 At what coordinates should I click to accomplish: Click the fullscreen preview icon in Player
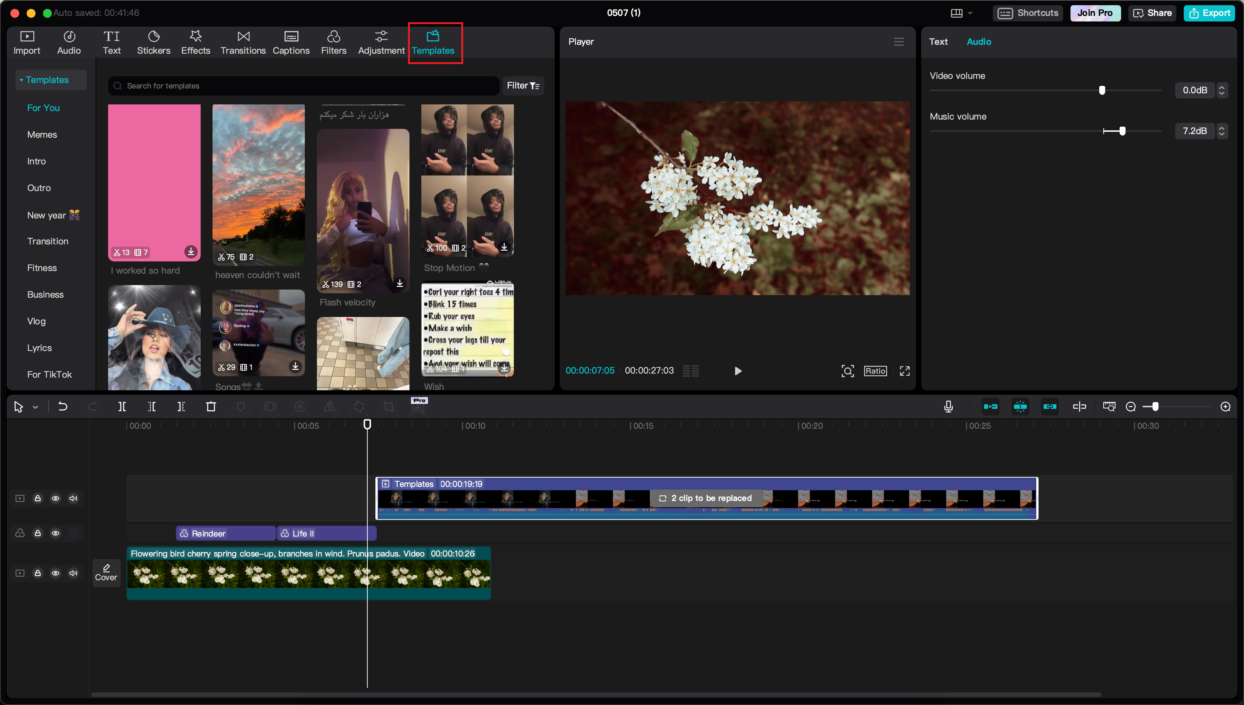pyautogui.click(x=904, y=371)
